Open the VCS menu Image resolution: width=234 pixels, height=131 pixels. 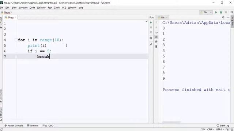tap(64, 8)
